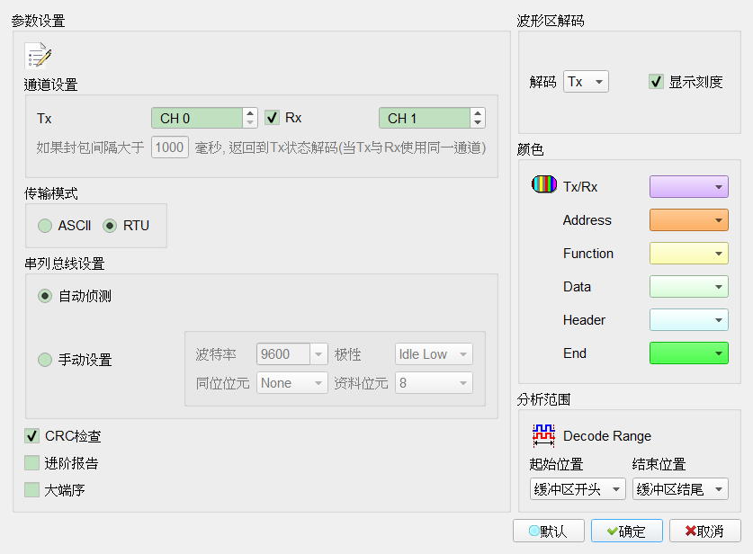Click the Rx CH 1 channel field
Image resolution: width=753 pixels, height=554 pixels.
click(424, 118)
